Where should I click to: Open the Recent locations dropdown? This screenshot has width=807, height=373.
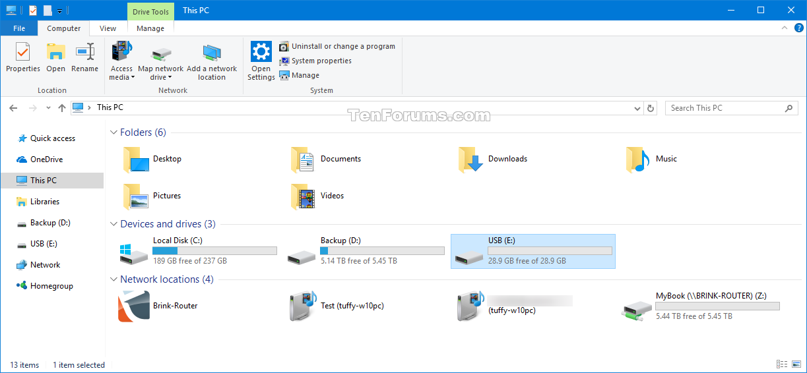48,108
